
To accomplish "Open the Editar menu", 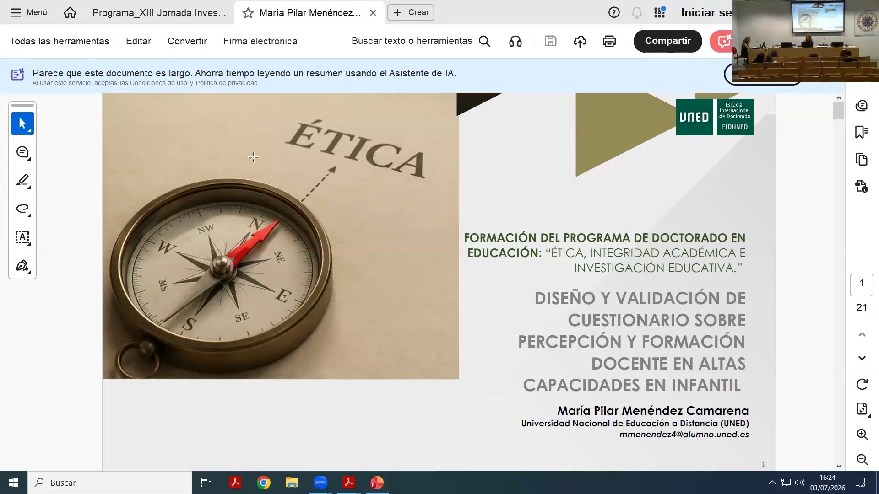I will tap(138, 41).
